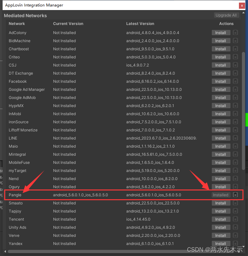Click the trash icon for myTarget
The height and width of the screenshot is (256, 248).
[235, 170]
